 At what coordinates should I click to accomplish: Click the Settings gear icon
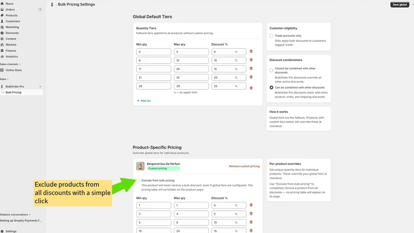2,231
